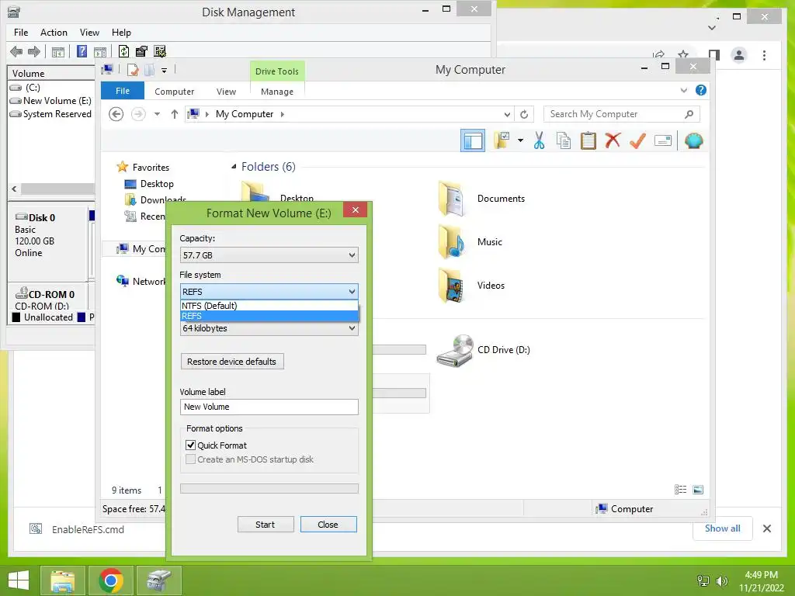Uncheck the Quick Format checkbox
Image resolution: width=795 pixels, height=596 pixels.
(x=191, y=445)
